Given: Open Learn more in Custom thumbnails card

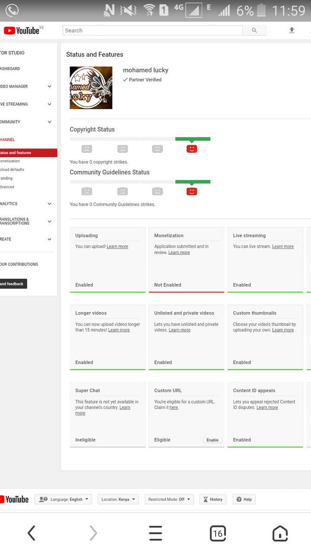Looking at the screenshot, I should click(283, 330).
